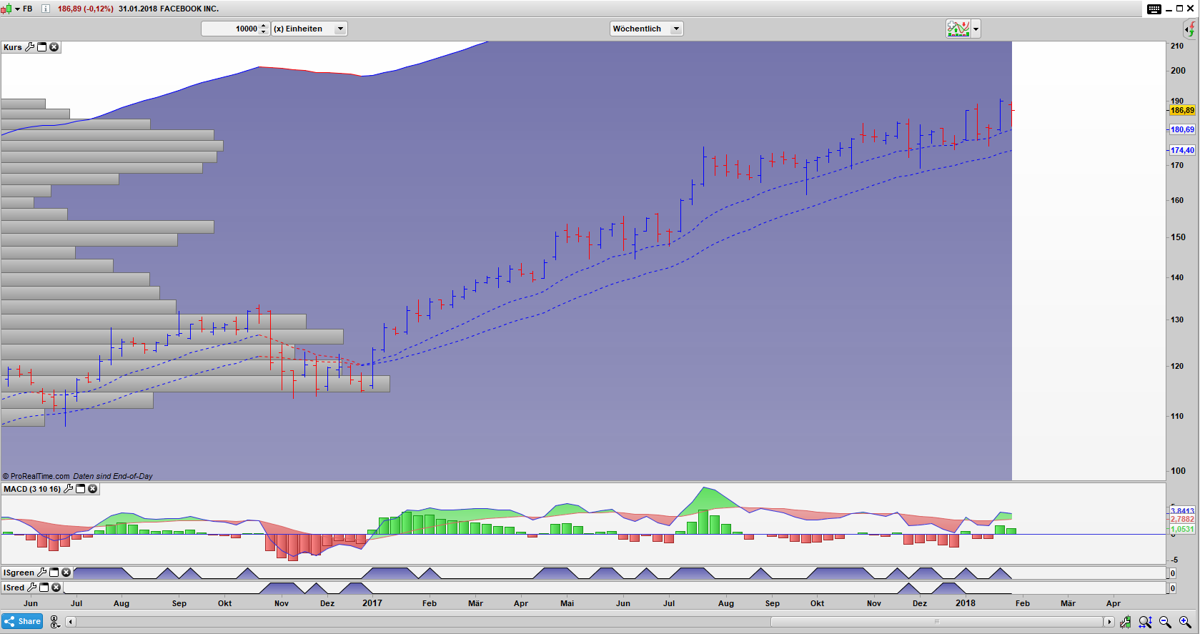The image size is (1200, 634).
Task: Expand the indicators icon dropdown arrow
Action: coord(976,29)
